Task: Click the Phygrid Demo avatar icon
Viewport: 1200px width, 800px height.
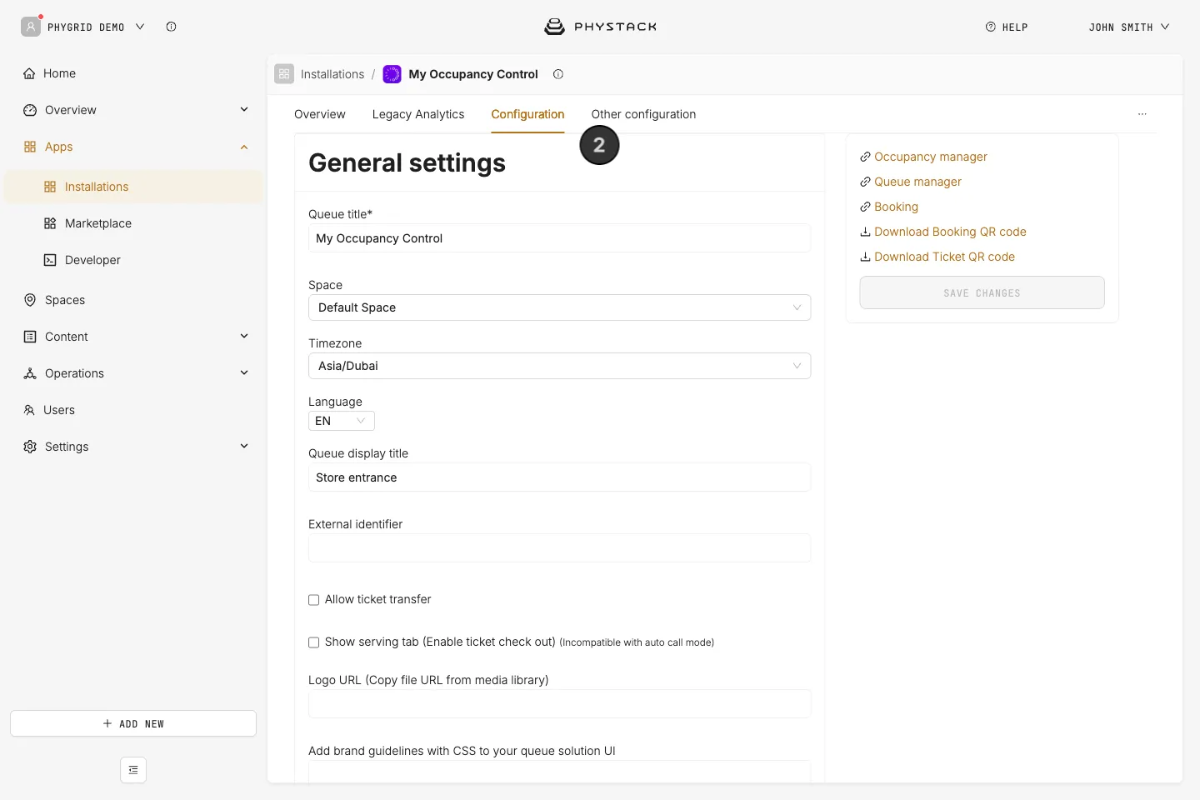Action: (31, 27)
